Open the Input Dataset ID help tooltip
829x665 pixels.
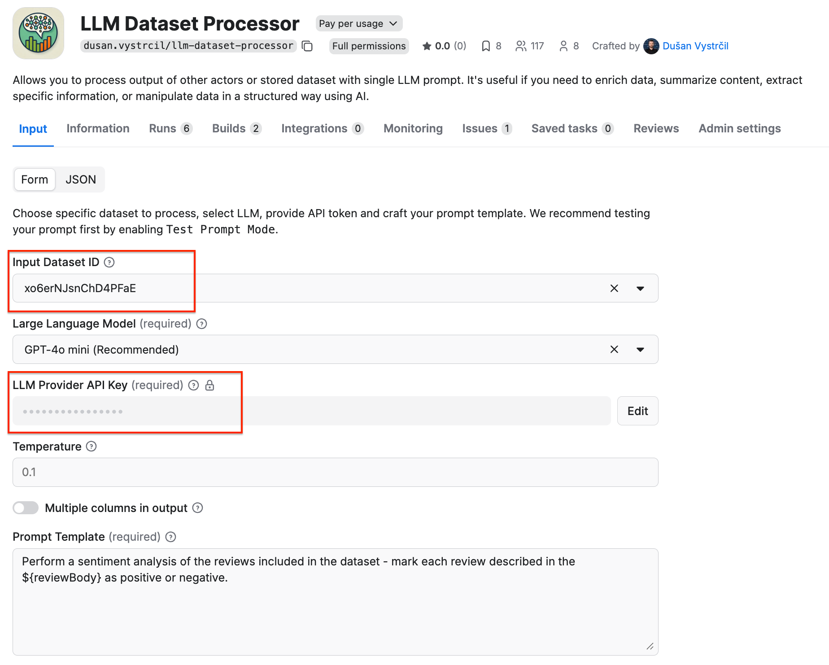click(109, 262)
